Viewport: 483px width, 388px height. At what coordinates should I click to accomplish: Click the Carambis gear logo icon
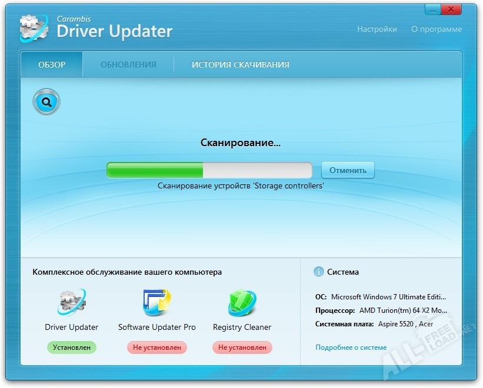click(33, 28)
